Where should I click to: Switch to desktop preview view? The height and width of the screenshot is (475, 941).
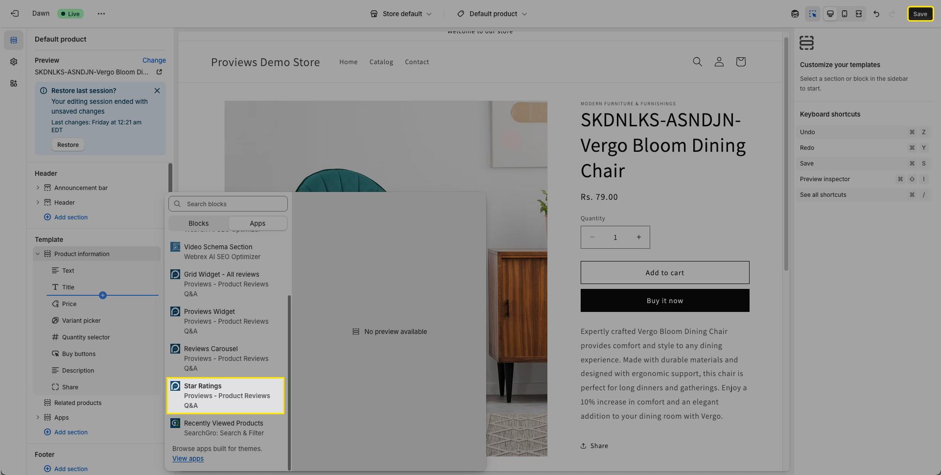pyautogui.click(x=830, y=14)
